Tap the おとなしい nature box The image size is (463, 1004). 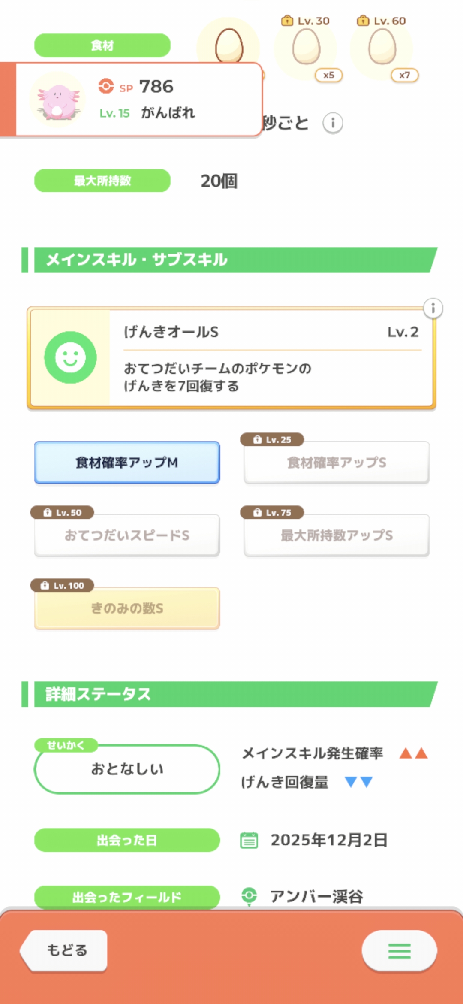127,769
